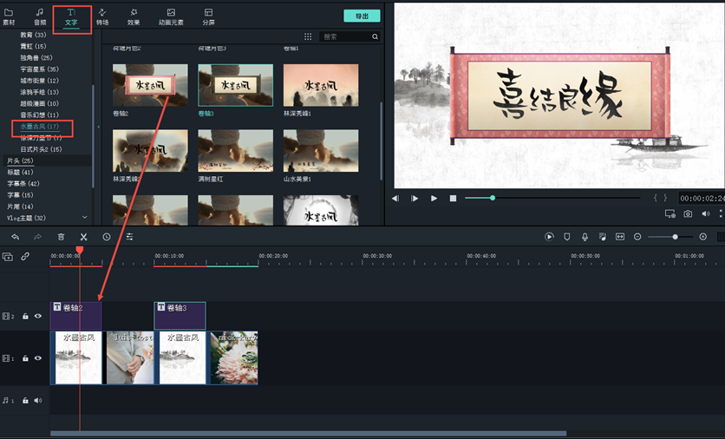
Task: Mute audio track 1 speaker
Action: point(38,401)
